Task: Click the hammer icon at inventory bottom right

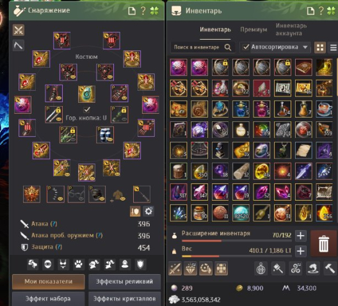Action: pos(330,268)
